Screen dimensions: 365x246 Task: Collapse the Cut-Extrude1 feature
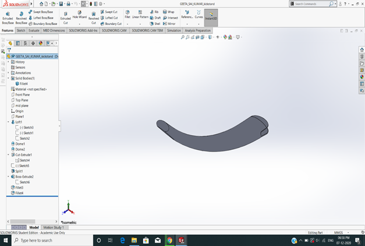[x=8, y=154]
